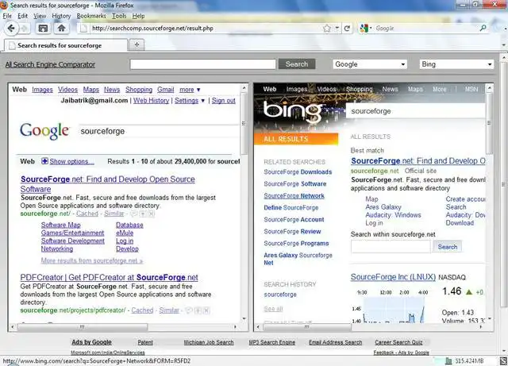Open Google Images link

[x=42, y=90]
